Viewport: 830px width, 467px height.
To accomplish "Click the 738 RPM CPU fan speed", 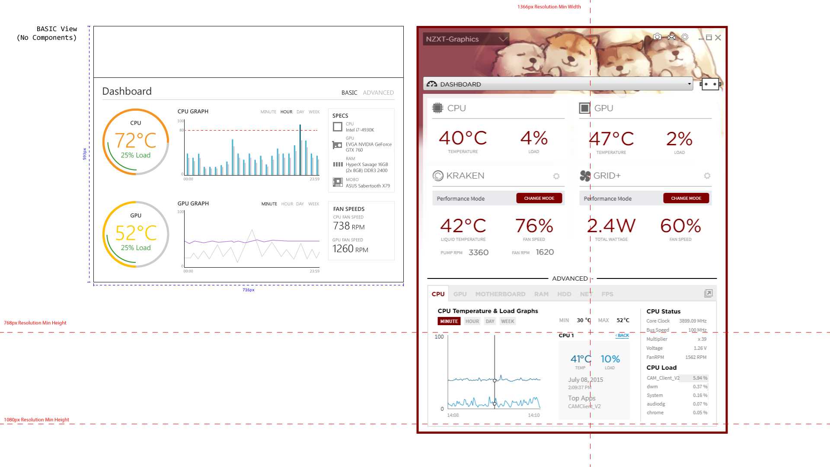I will coord(349,226).
